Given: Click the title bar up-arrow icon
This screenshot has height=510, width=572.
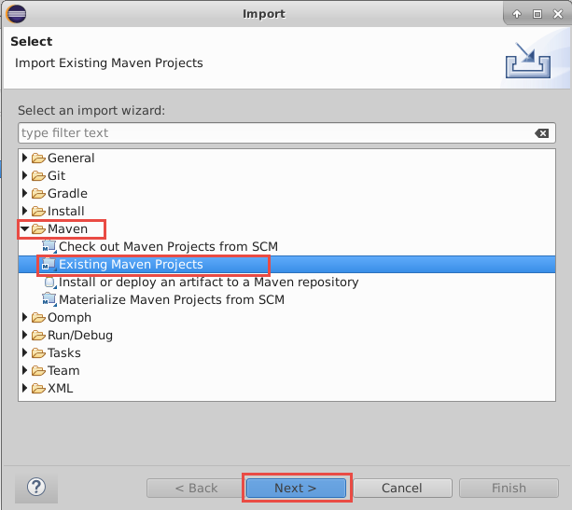Looking at the screenshot, I should (517, 14).
